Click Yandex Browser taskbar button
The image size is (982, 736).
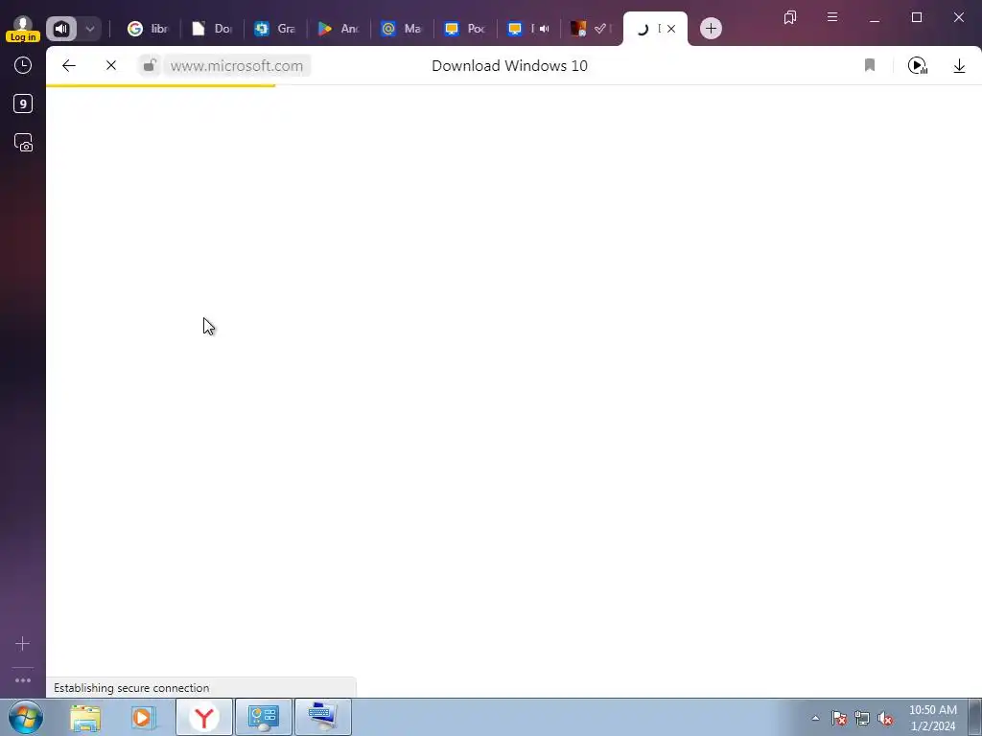pyautogui.click(x=204, y=717)
